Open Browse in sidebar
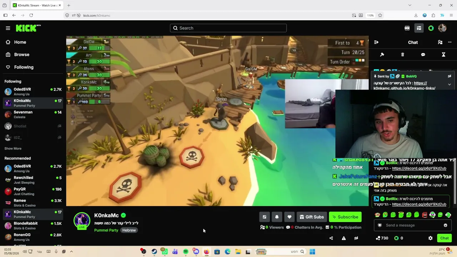This screenshot has width=457, height=257. (22, 55)
